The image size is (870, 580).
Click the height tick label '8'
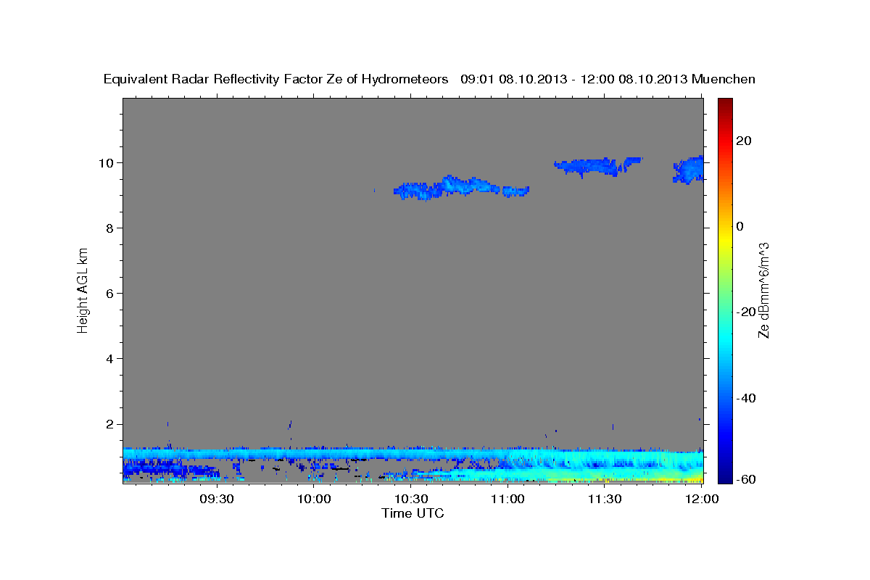111,228
